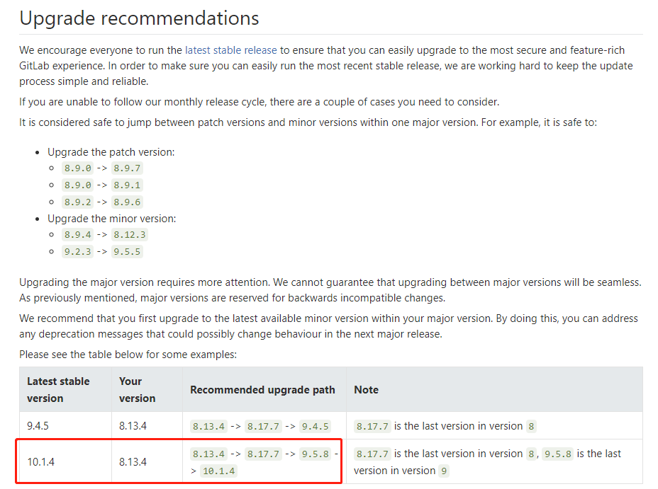658x489 pixels.
Task: Click the "Your version" column header
Action: coord(137,389)
